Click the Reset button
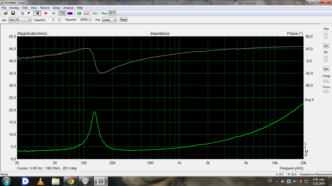 coord(124,20)
